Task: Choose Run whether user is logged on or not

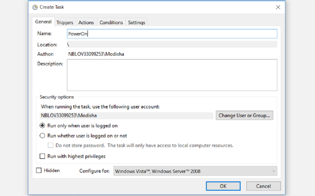Action: click(x=42, y=136)
